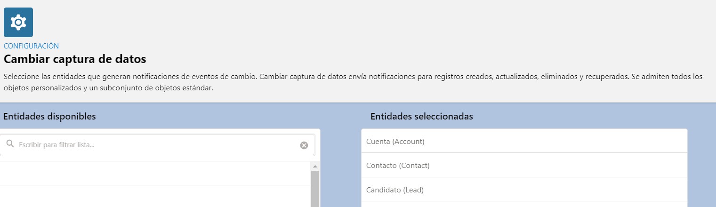Click the scroll up arrow of available list

coord(315,166)
